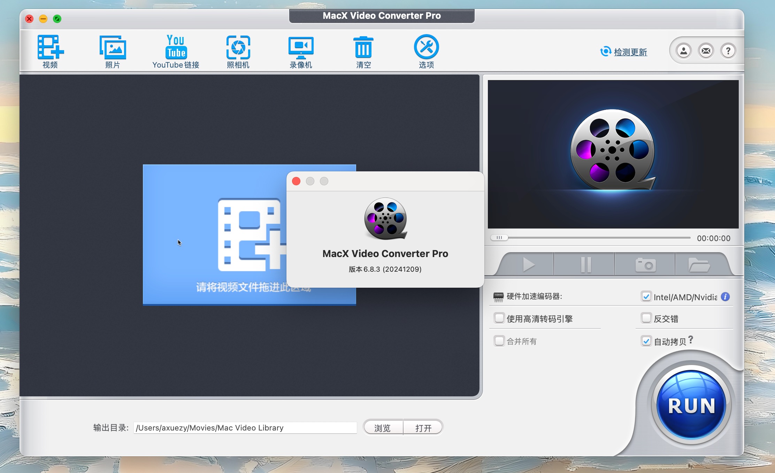The height and width of the screenshot is (473, 775).
Task: Show hardware encoder info icon
Action: (x=725, y=296)
